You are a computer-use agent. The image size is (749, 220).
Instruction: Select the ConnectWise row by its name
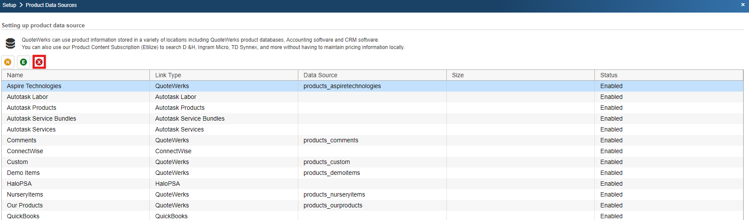(25, 151)
